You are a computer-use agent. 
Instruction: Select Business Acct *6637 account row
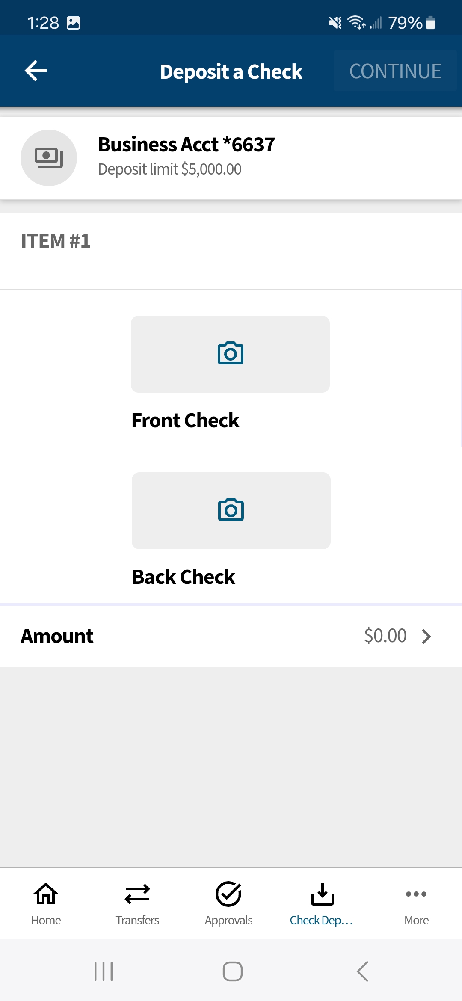pos(231,158)
